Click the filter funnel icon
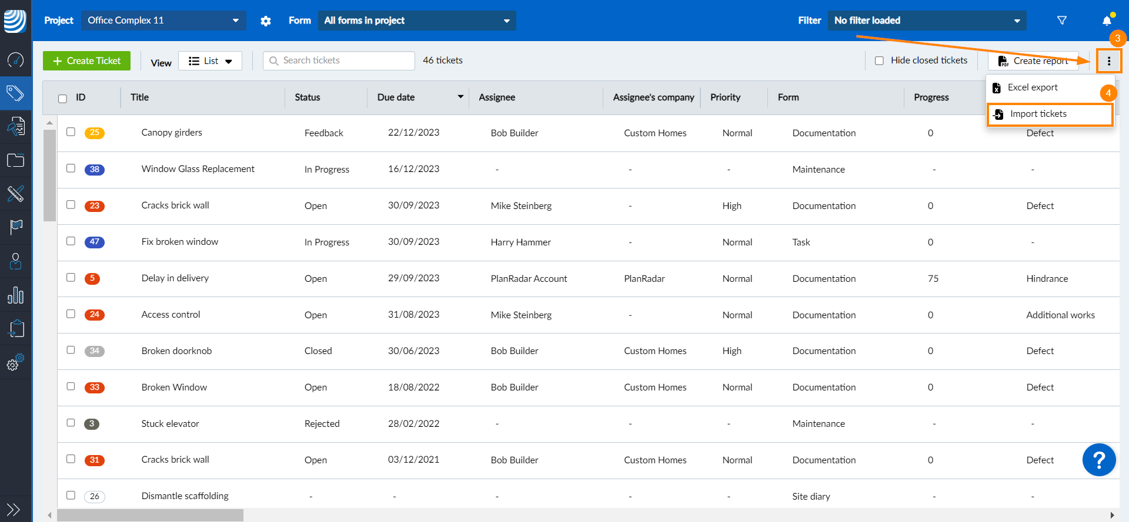The width and height of the screenshot is (1129, 522). point(1062,21)
